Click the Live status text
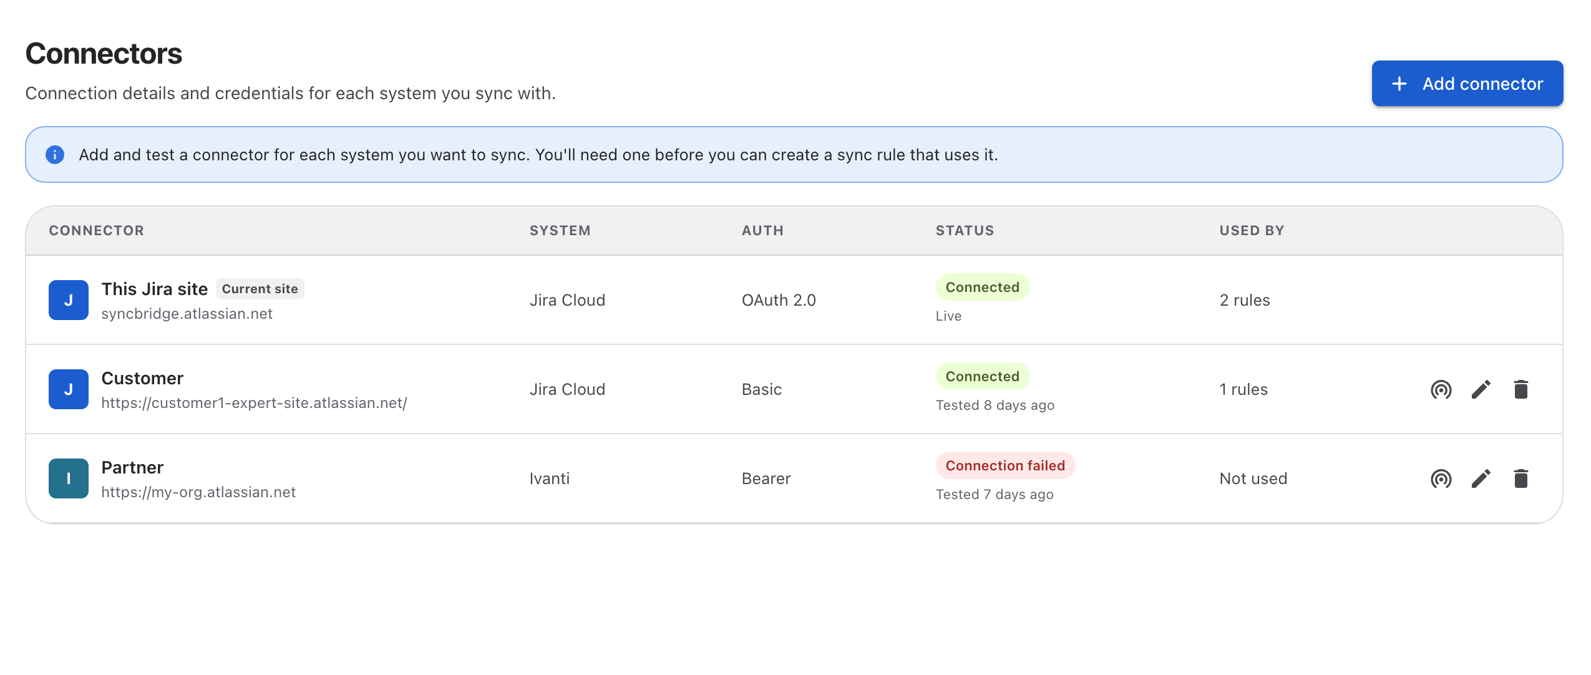The width and height of the screenshot is (1591, 675). 948,316
